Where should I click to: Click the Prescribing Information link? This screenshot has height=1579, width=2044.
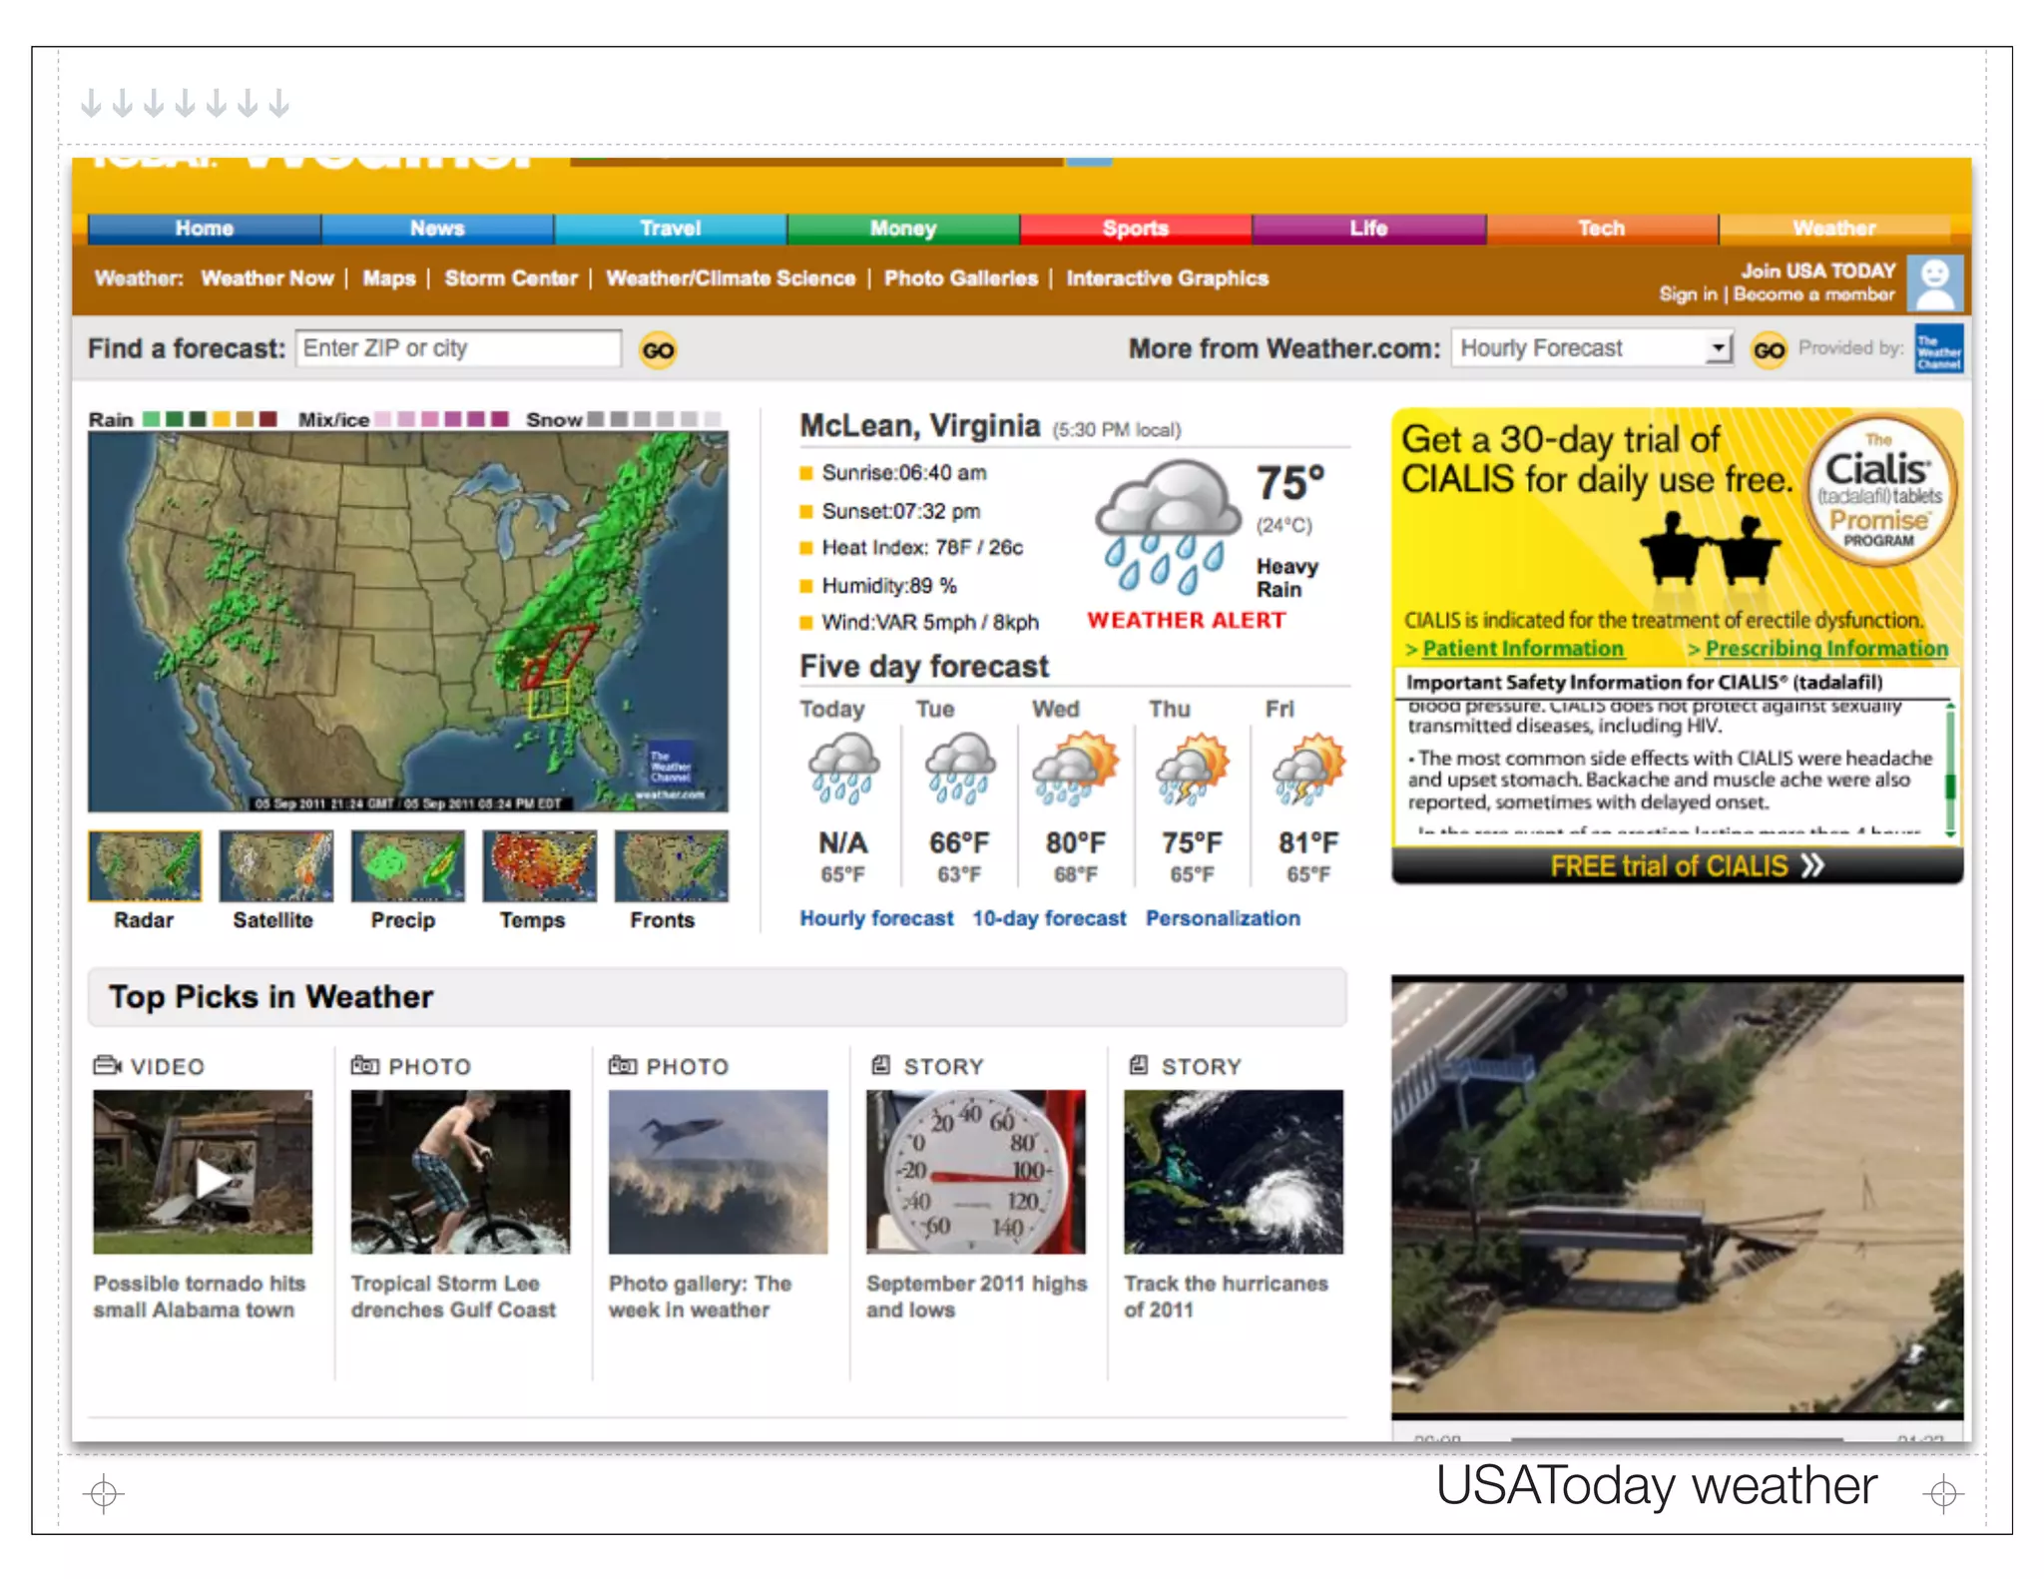[x=1826, y=649]
